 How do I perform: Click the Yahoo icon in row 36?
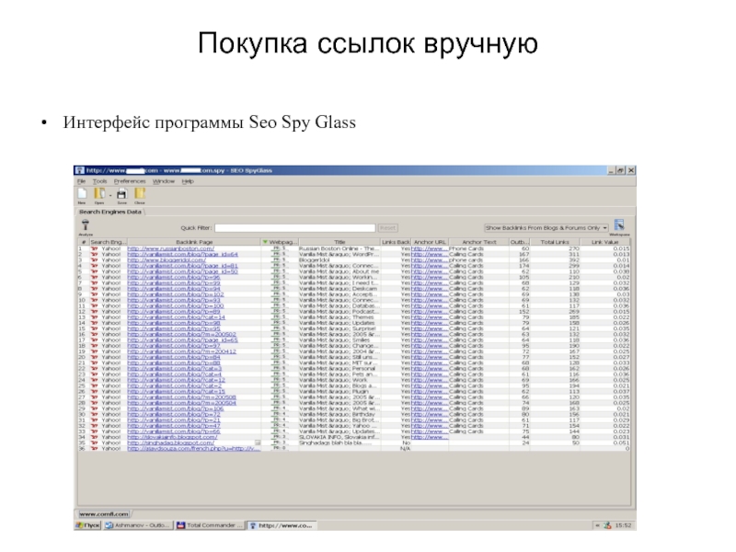click(95, 448)
